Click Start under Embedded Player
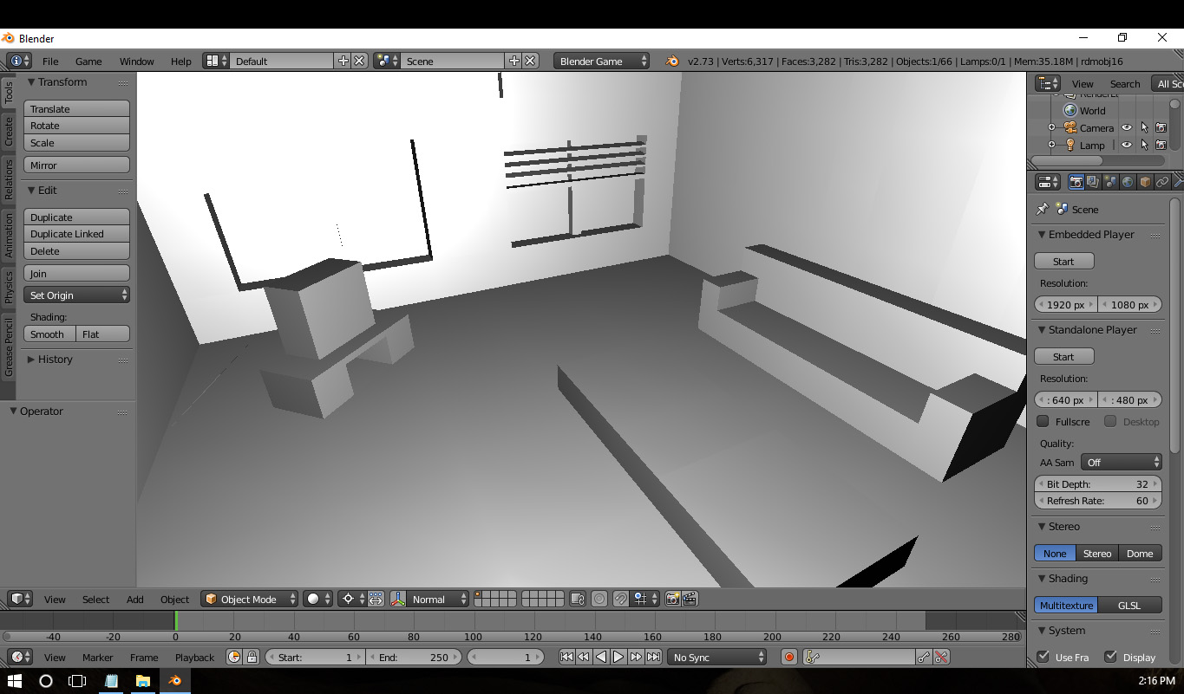The image size is (1184, 694). [1063, 261]
